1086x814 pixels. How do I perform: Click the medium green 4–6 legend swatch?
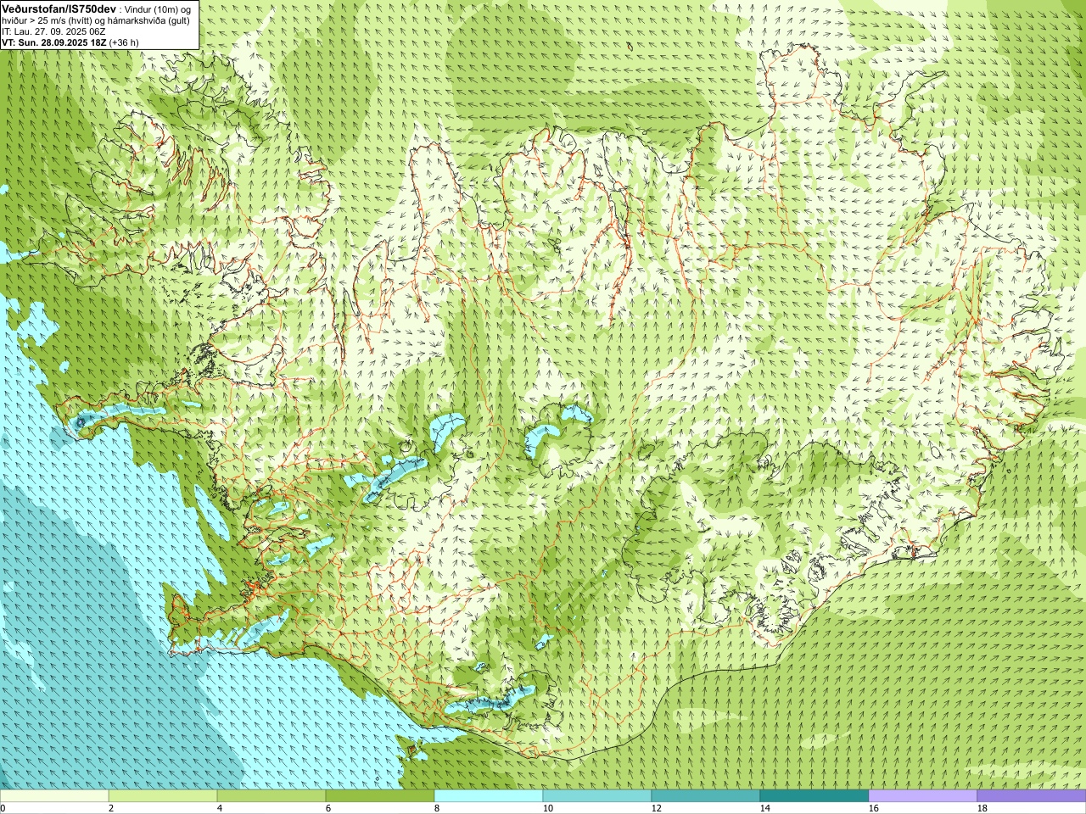click(271, 796)
